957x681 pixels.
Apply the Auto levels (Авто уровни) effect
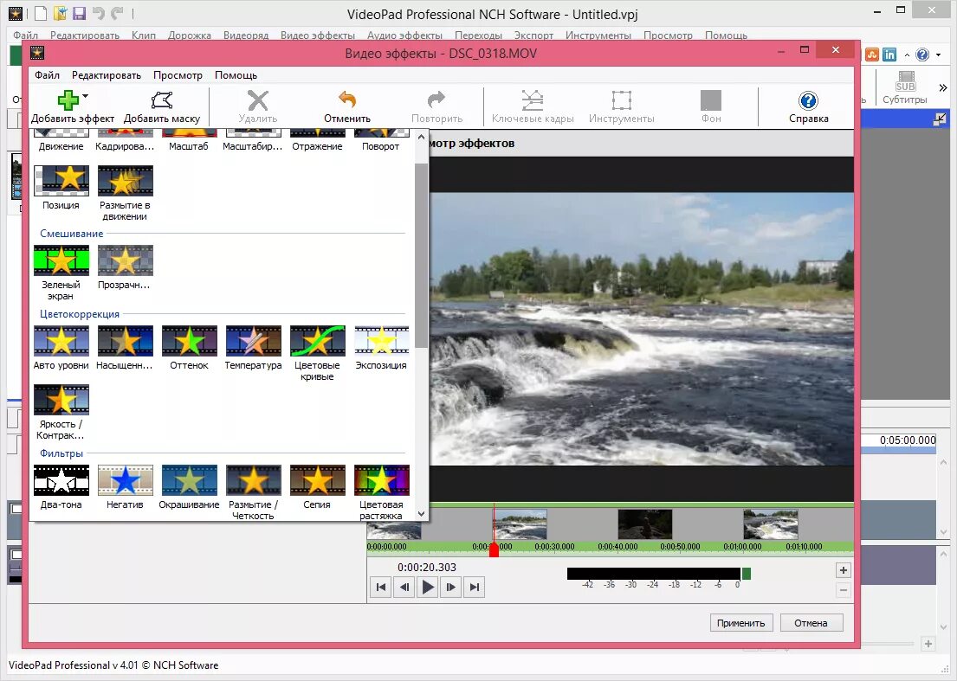pos(61,348)
